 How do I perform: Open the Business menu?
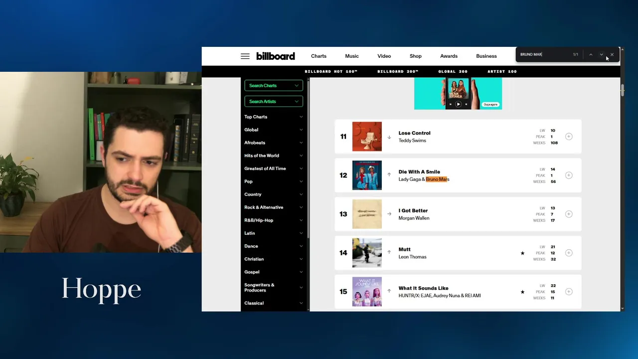tap(486, 56)
